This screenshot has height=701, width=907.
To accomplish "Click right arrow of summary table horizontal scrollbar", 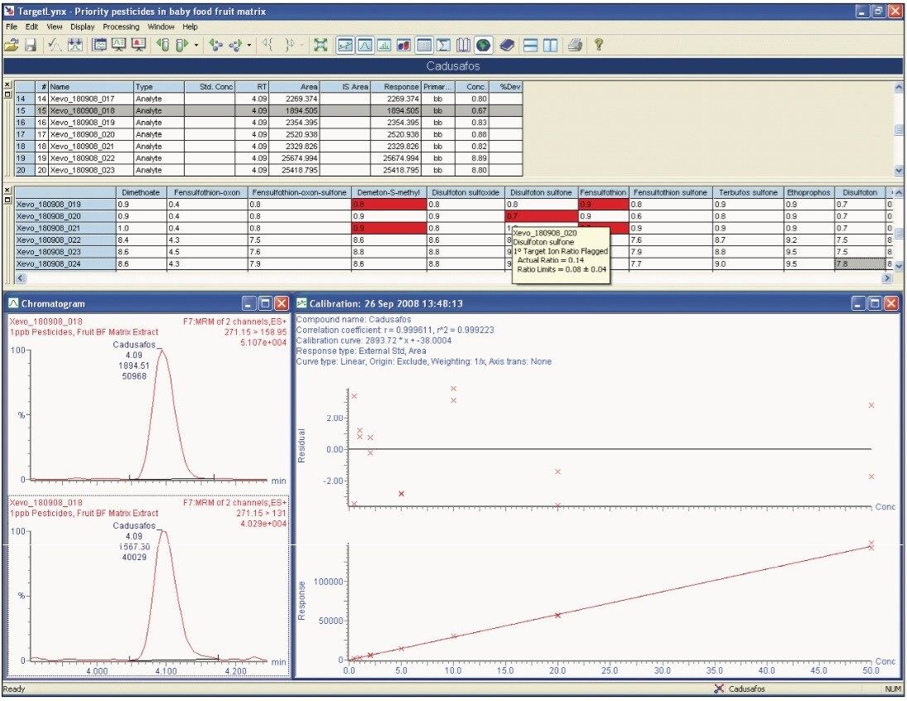I will pyautogui.click(x=887, y=278).
